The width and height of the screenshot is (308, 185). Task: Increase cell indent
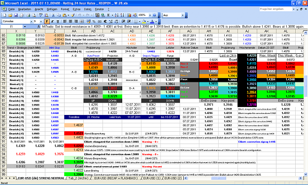point(129,21)
